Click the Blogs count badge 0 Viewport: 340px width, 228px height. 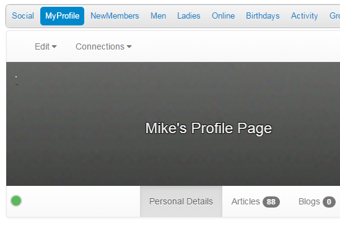pos(329,202)
